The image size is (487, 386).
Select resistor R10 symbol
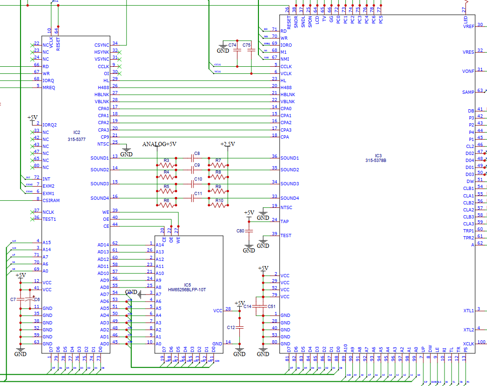pos(218,205)
